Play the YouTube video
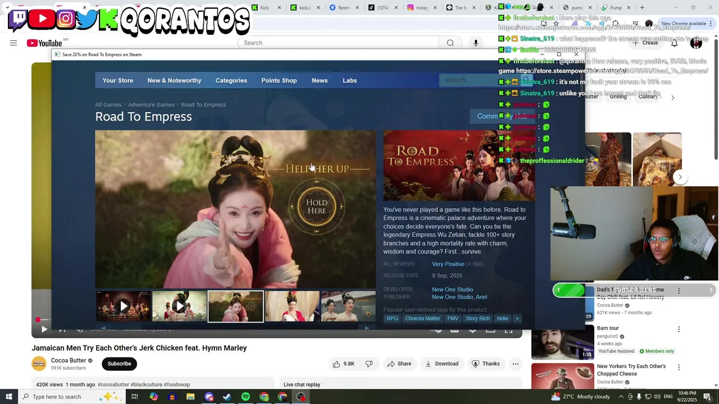719x404 pixels. coord(44,329)
